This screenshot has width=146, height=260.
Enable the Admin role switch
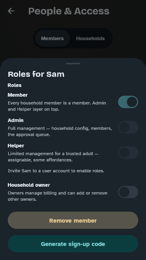point(128,127)
